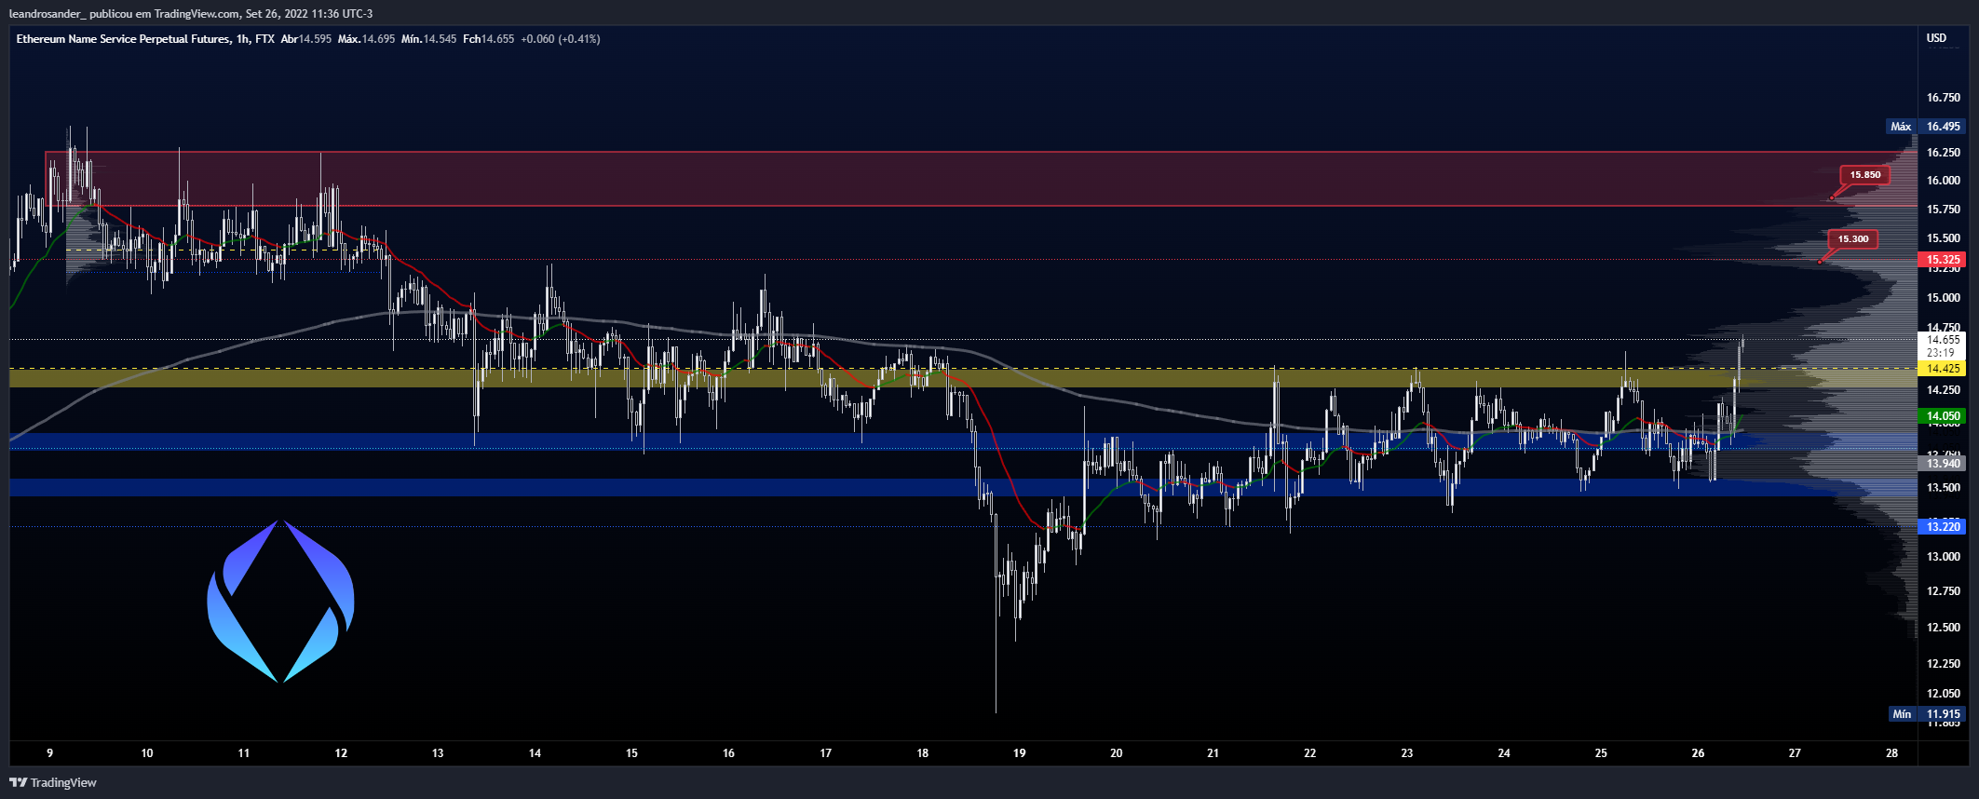1979x799 pixels.
Task: Select date 26 on the time axis
Action: (1698, 753)
